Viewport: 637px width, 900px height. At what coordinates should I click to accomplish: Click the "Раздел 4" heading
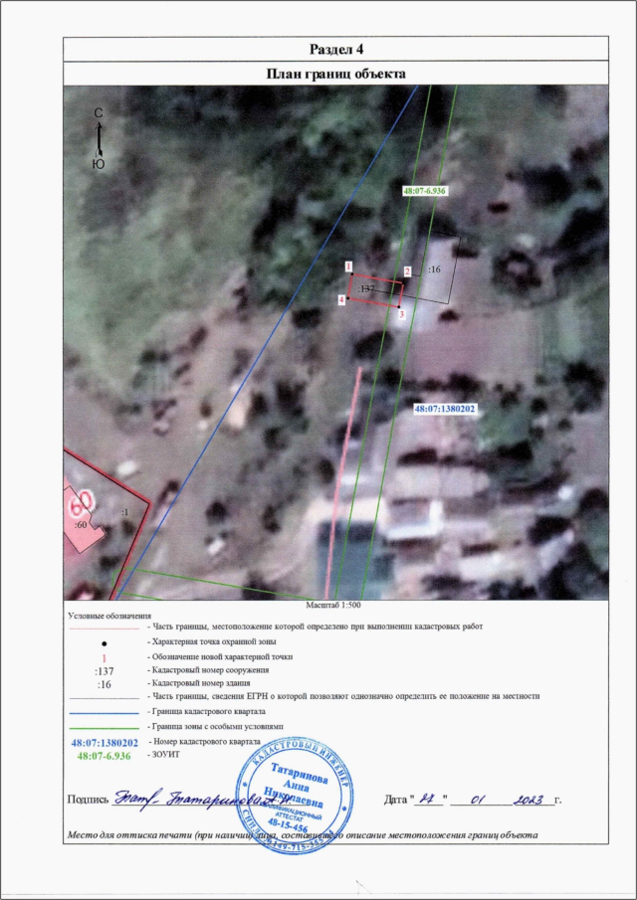pyautogui.click(x=334, y=49)
